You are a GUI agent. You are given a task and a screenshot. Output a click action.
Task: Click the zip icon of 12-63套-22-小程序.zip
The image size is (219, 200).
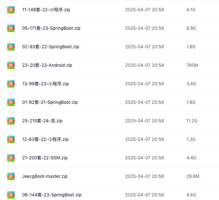point(11,139)
